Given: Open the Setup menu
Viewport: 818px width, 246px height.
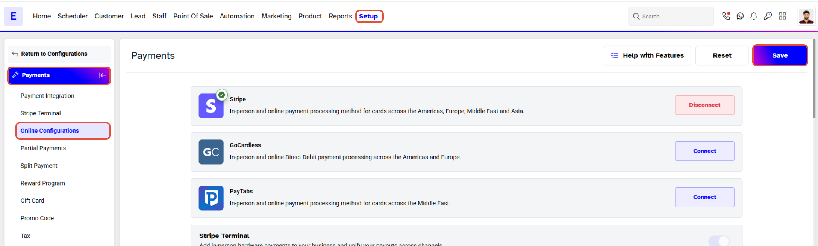Looking at the screenshot, I should click(368, 16).
